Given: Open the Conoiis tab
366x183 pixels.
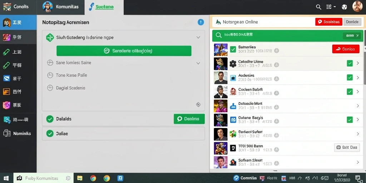Looking at the screenshot, I should click(x=18, y=7).
